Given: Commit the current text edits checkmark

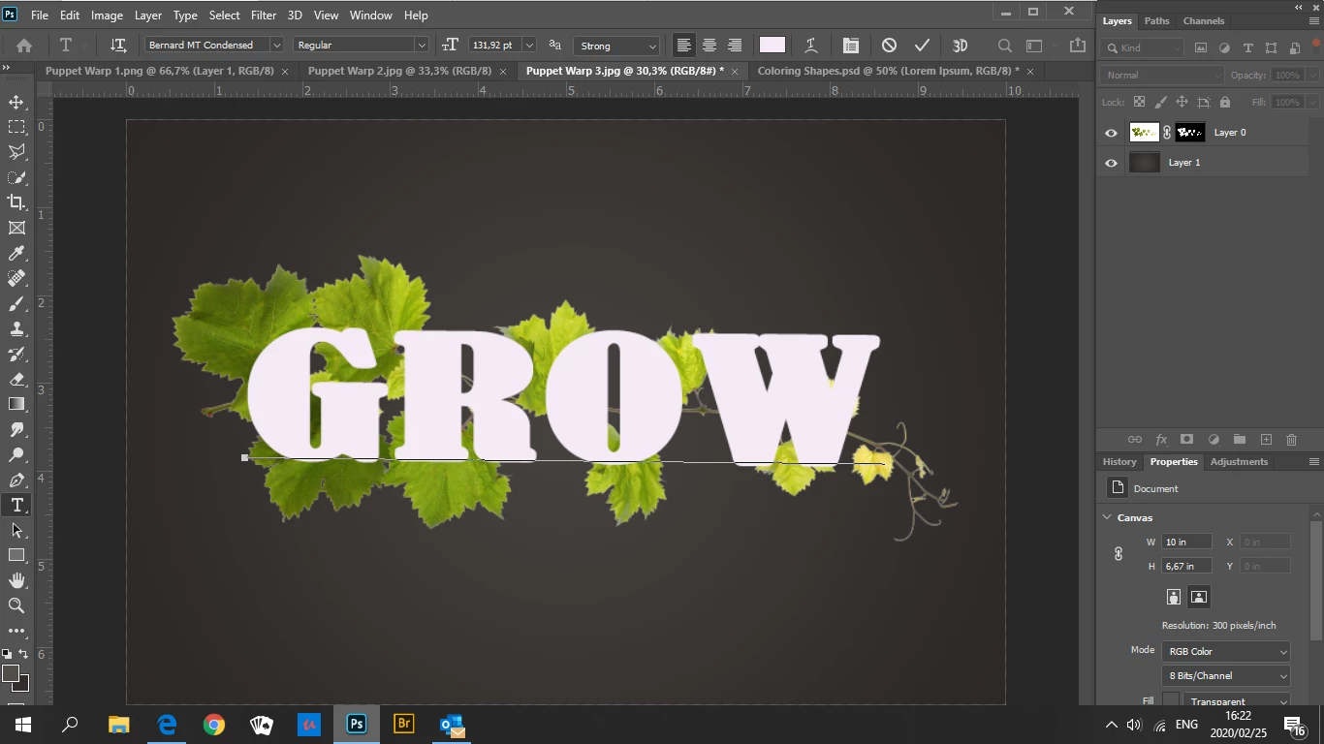Looking at the screenshot, I should point(922,45).
